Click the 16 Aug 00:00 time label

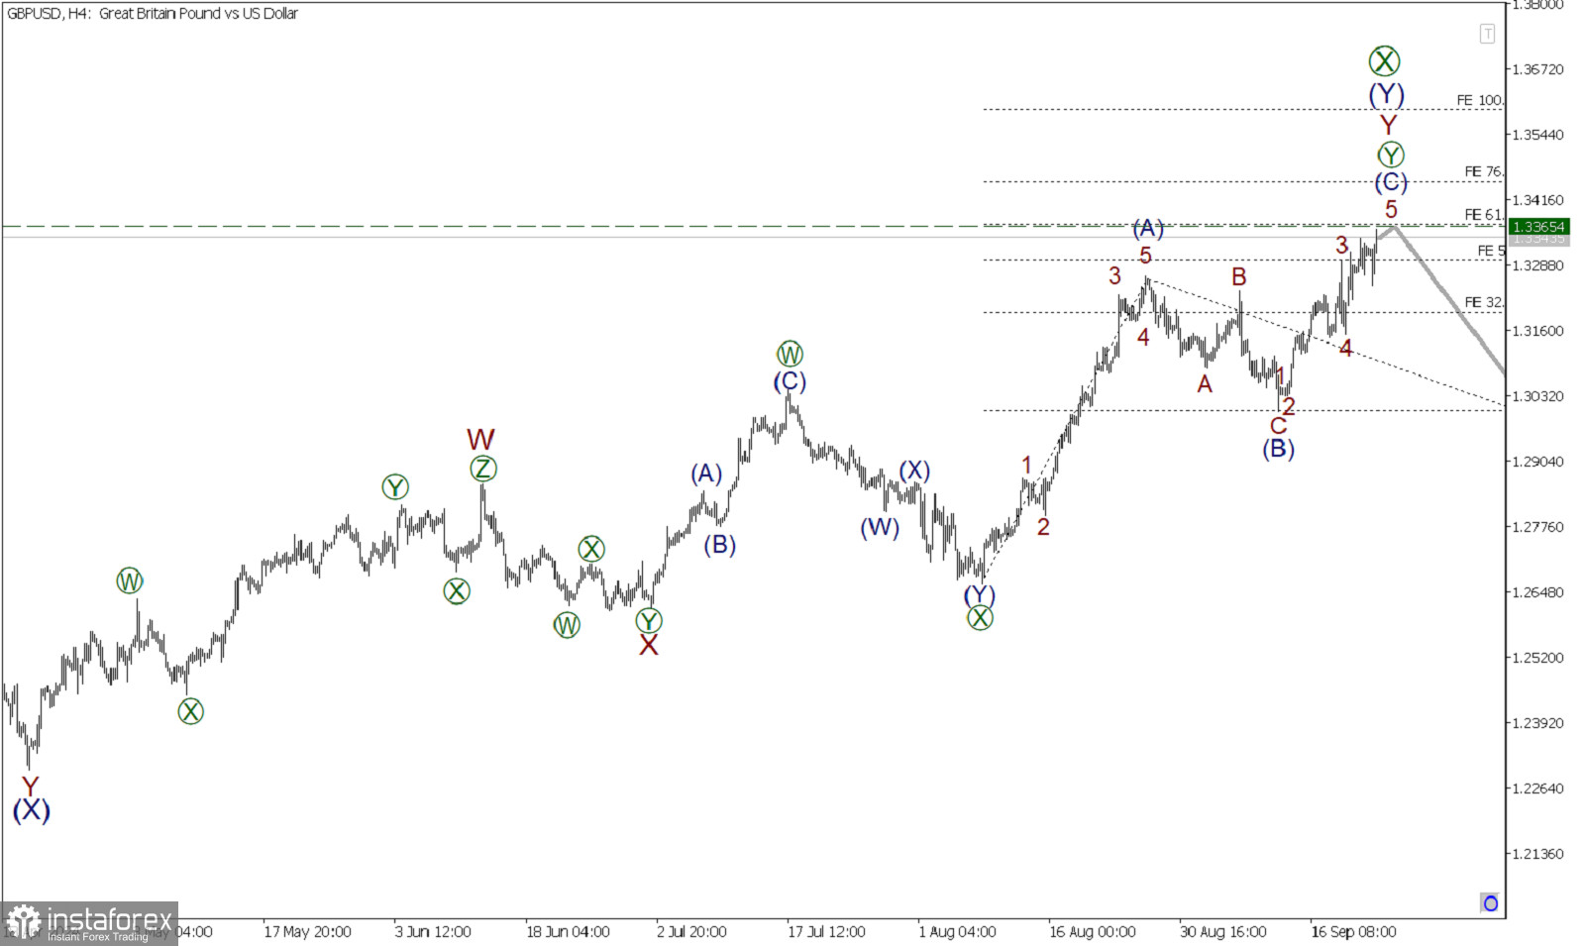coord(1093,932)
